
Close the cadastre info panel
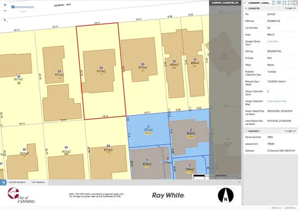[294, 2]
